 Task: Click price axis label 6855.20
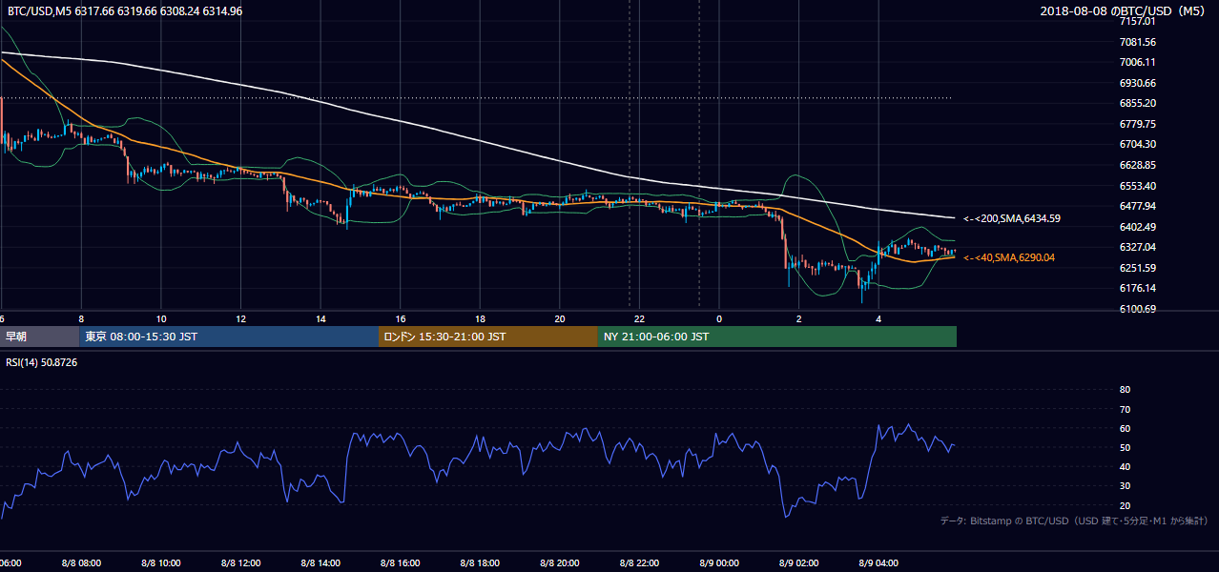point(1138,103)
